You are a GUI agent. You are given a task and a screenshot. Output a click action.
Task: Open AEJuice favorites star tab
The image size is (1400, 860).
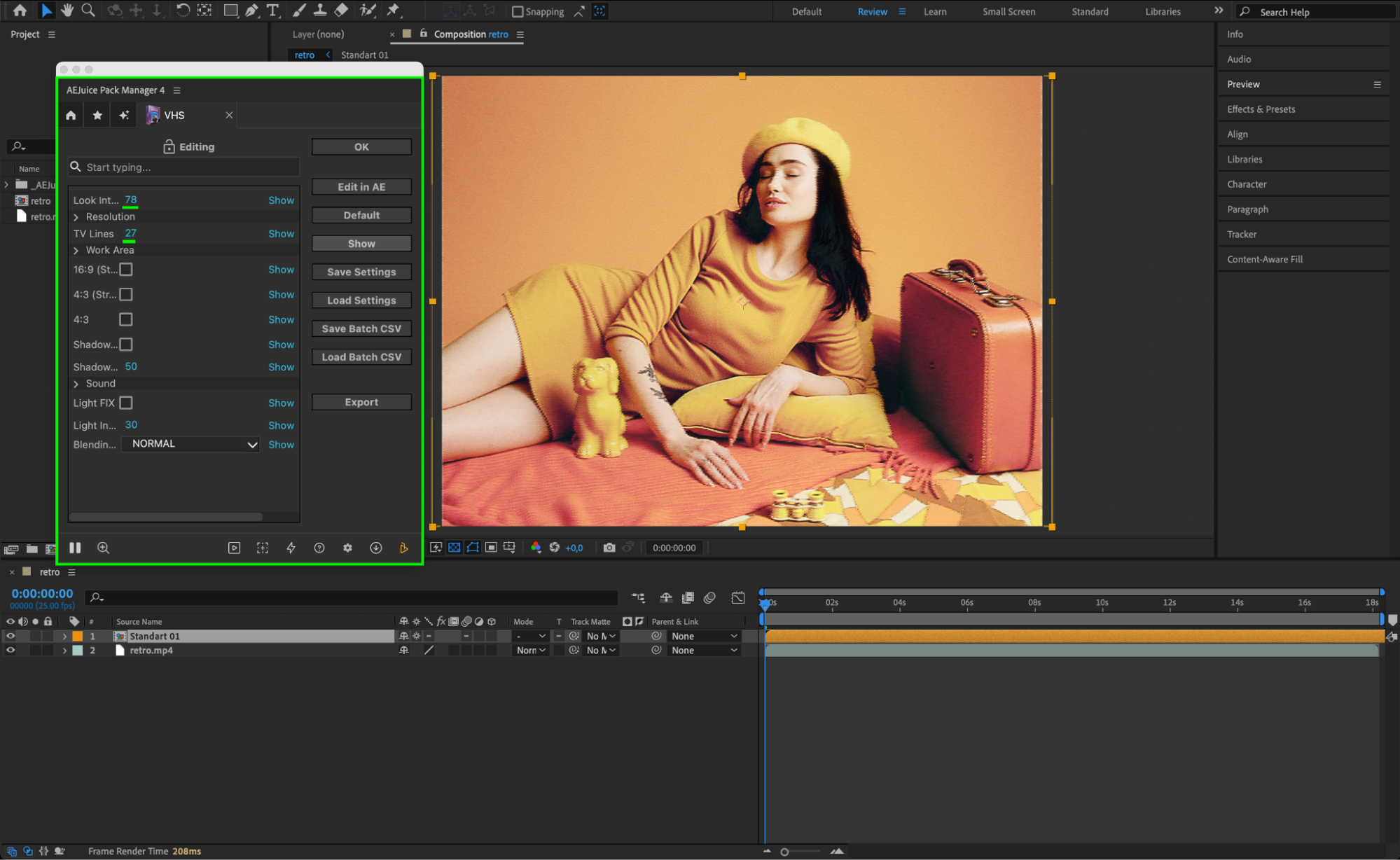point(97,116)
